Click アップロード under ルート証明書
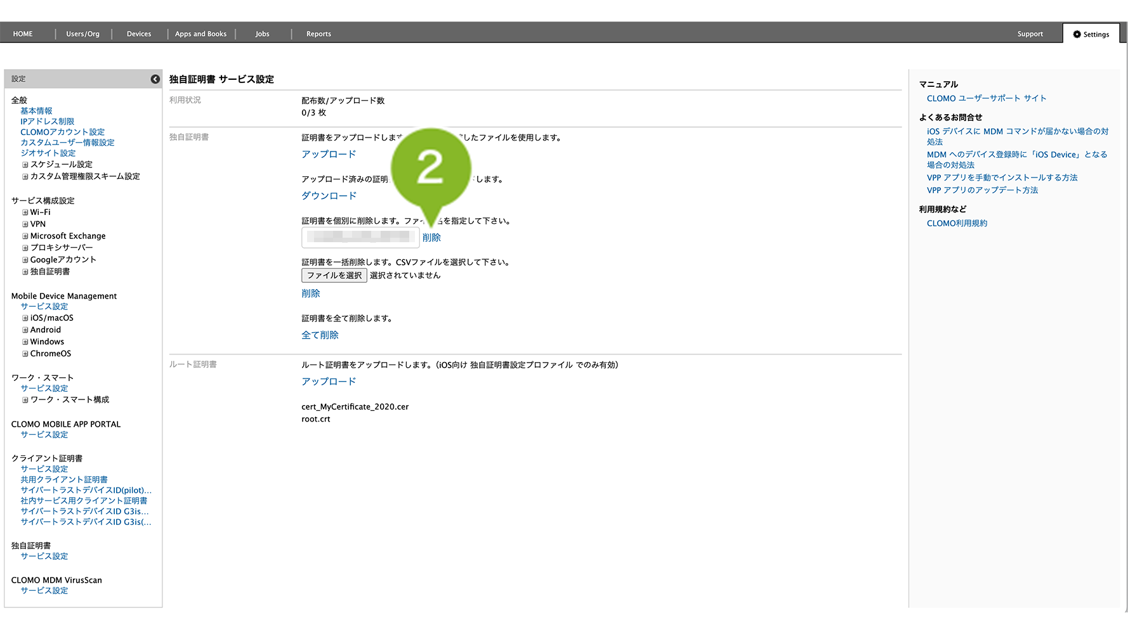 tap(329, 382)
